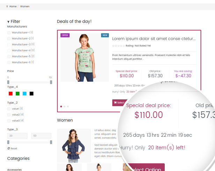Click the location pin icon in breadcrumb

point(7,6)
